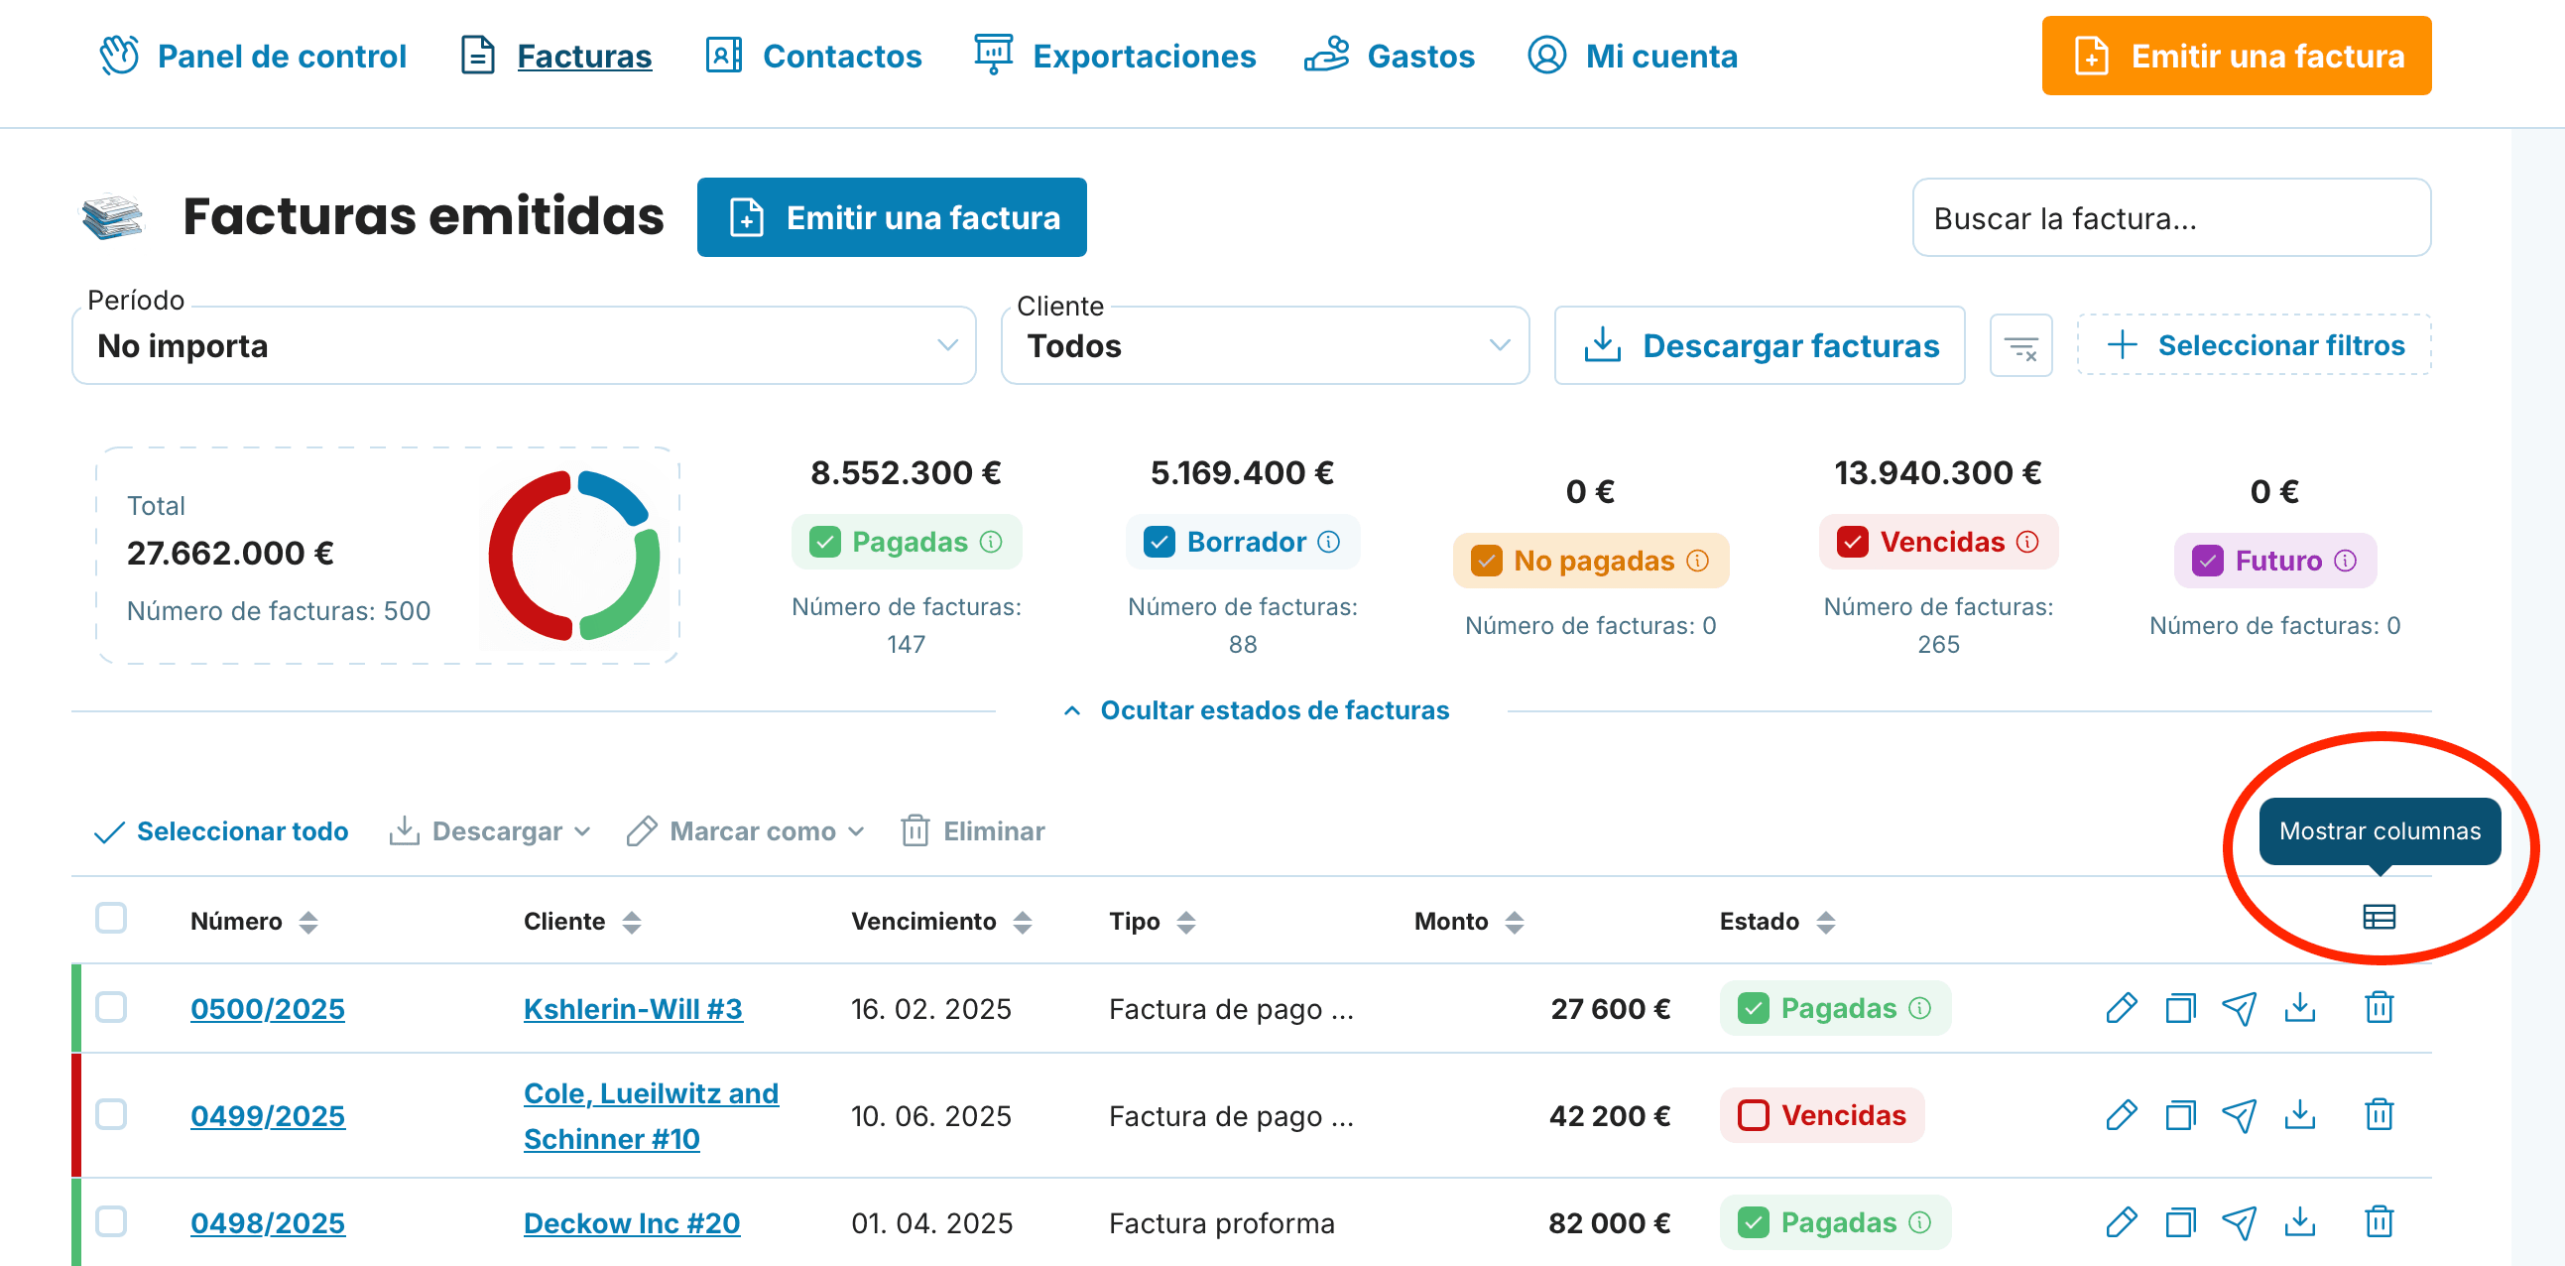Click the show columns table icon
Image resolution: width=2565 pixels, height=1266 pixels.
pyautogui.click(x=2379, y=917)
